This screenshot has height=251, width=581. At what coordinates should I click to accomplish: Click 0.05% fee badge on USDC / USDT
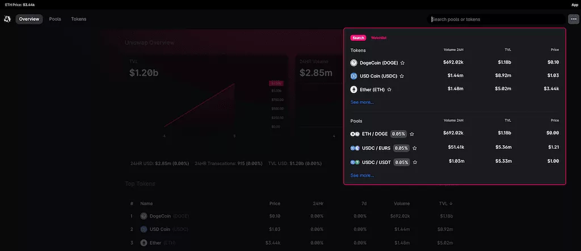[x=402, y=162]
